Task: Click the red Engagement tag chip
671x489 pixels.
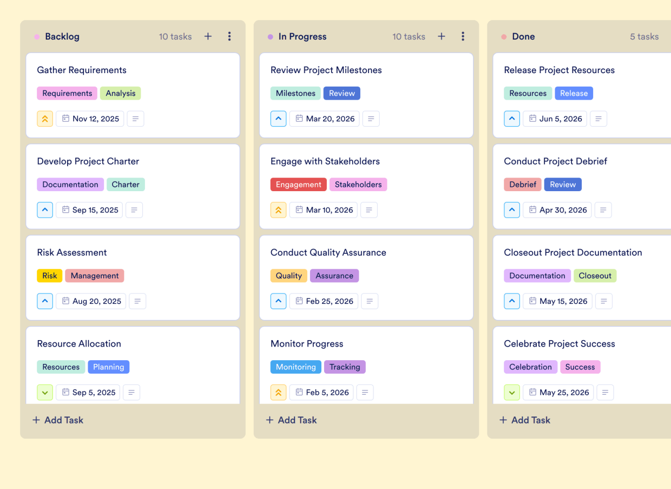Action: click(298, 184)
